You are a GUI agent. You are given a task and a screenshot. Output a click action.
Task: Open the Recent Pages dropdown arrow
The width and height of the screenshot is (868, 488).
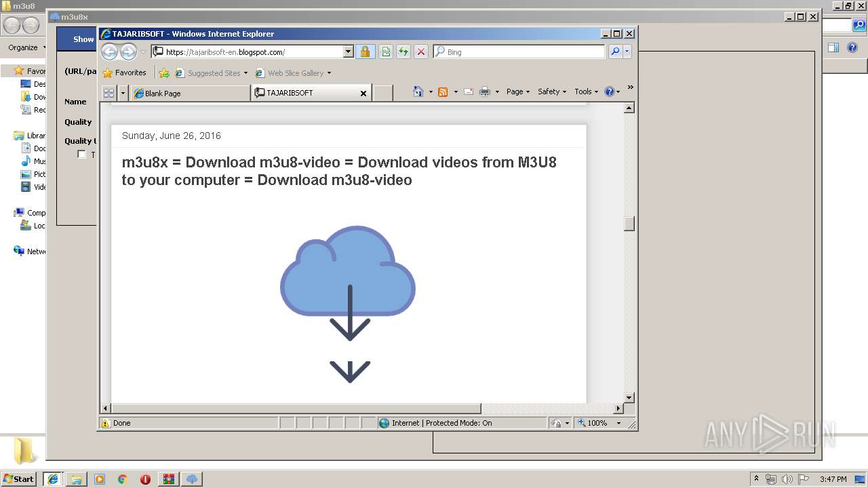(143, 52)
